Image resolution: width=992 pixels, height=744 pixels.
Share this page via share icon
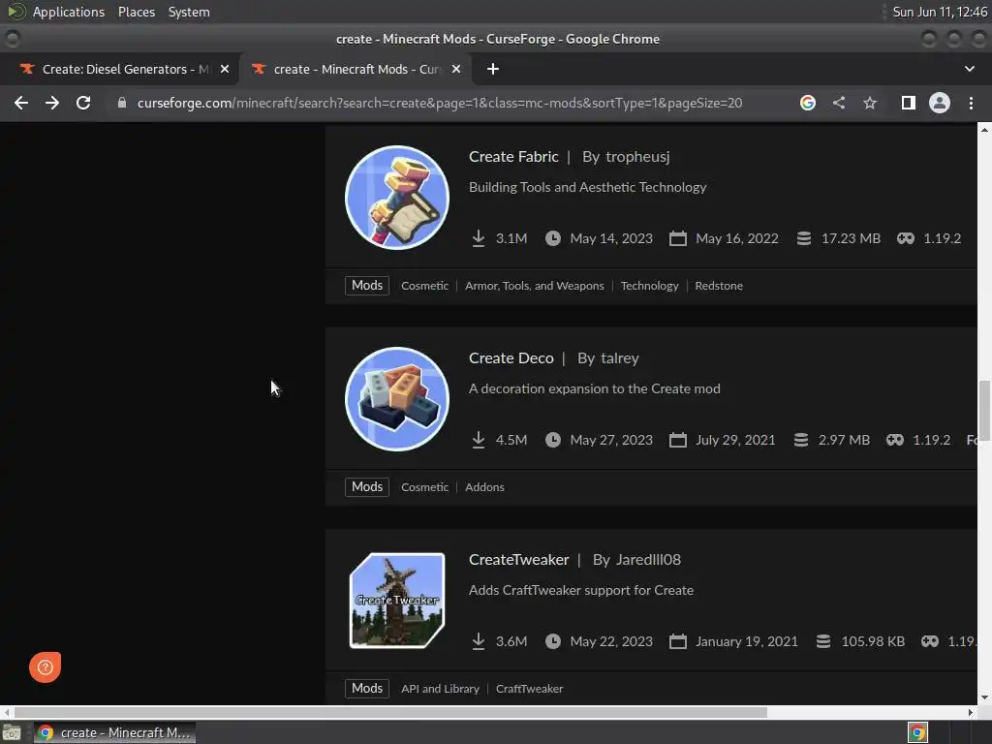coord(839,103)
